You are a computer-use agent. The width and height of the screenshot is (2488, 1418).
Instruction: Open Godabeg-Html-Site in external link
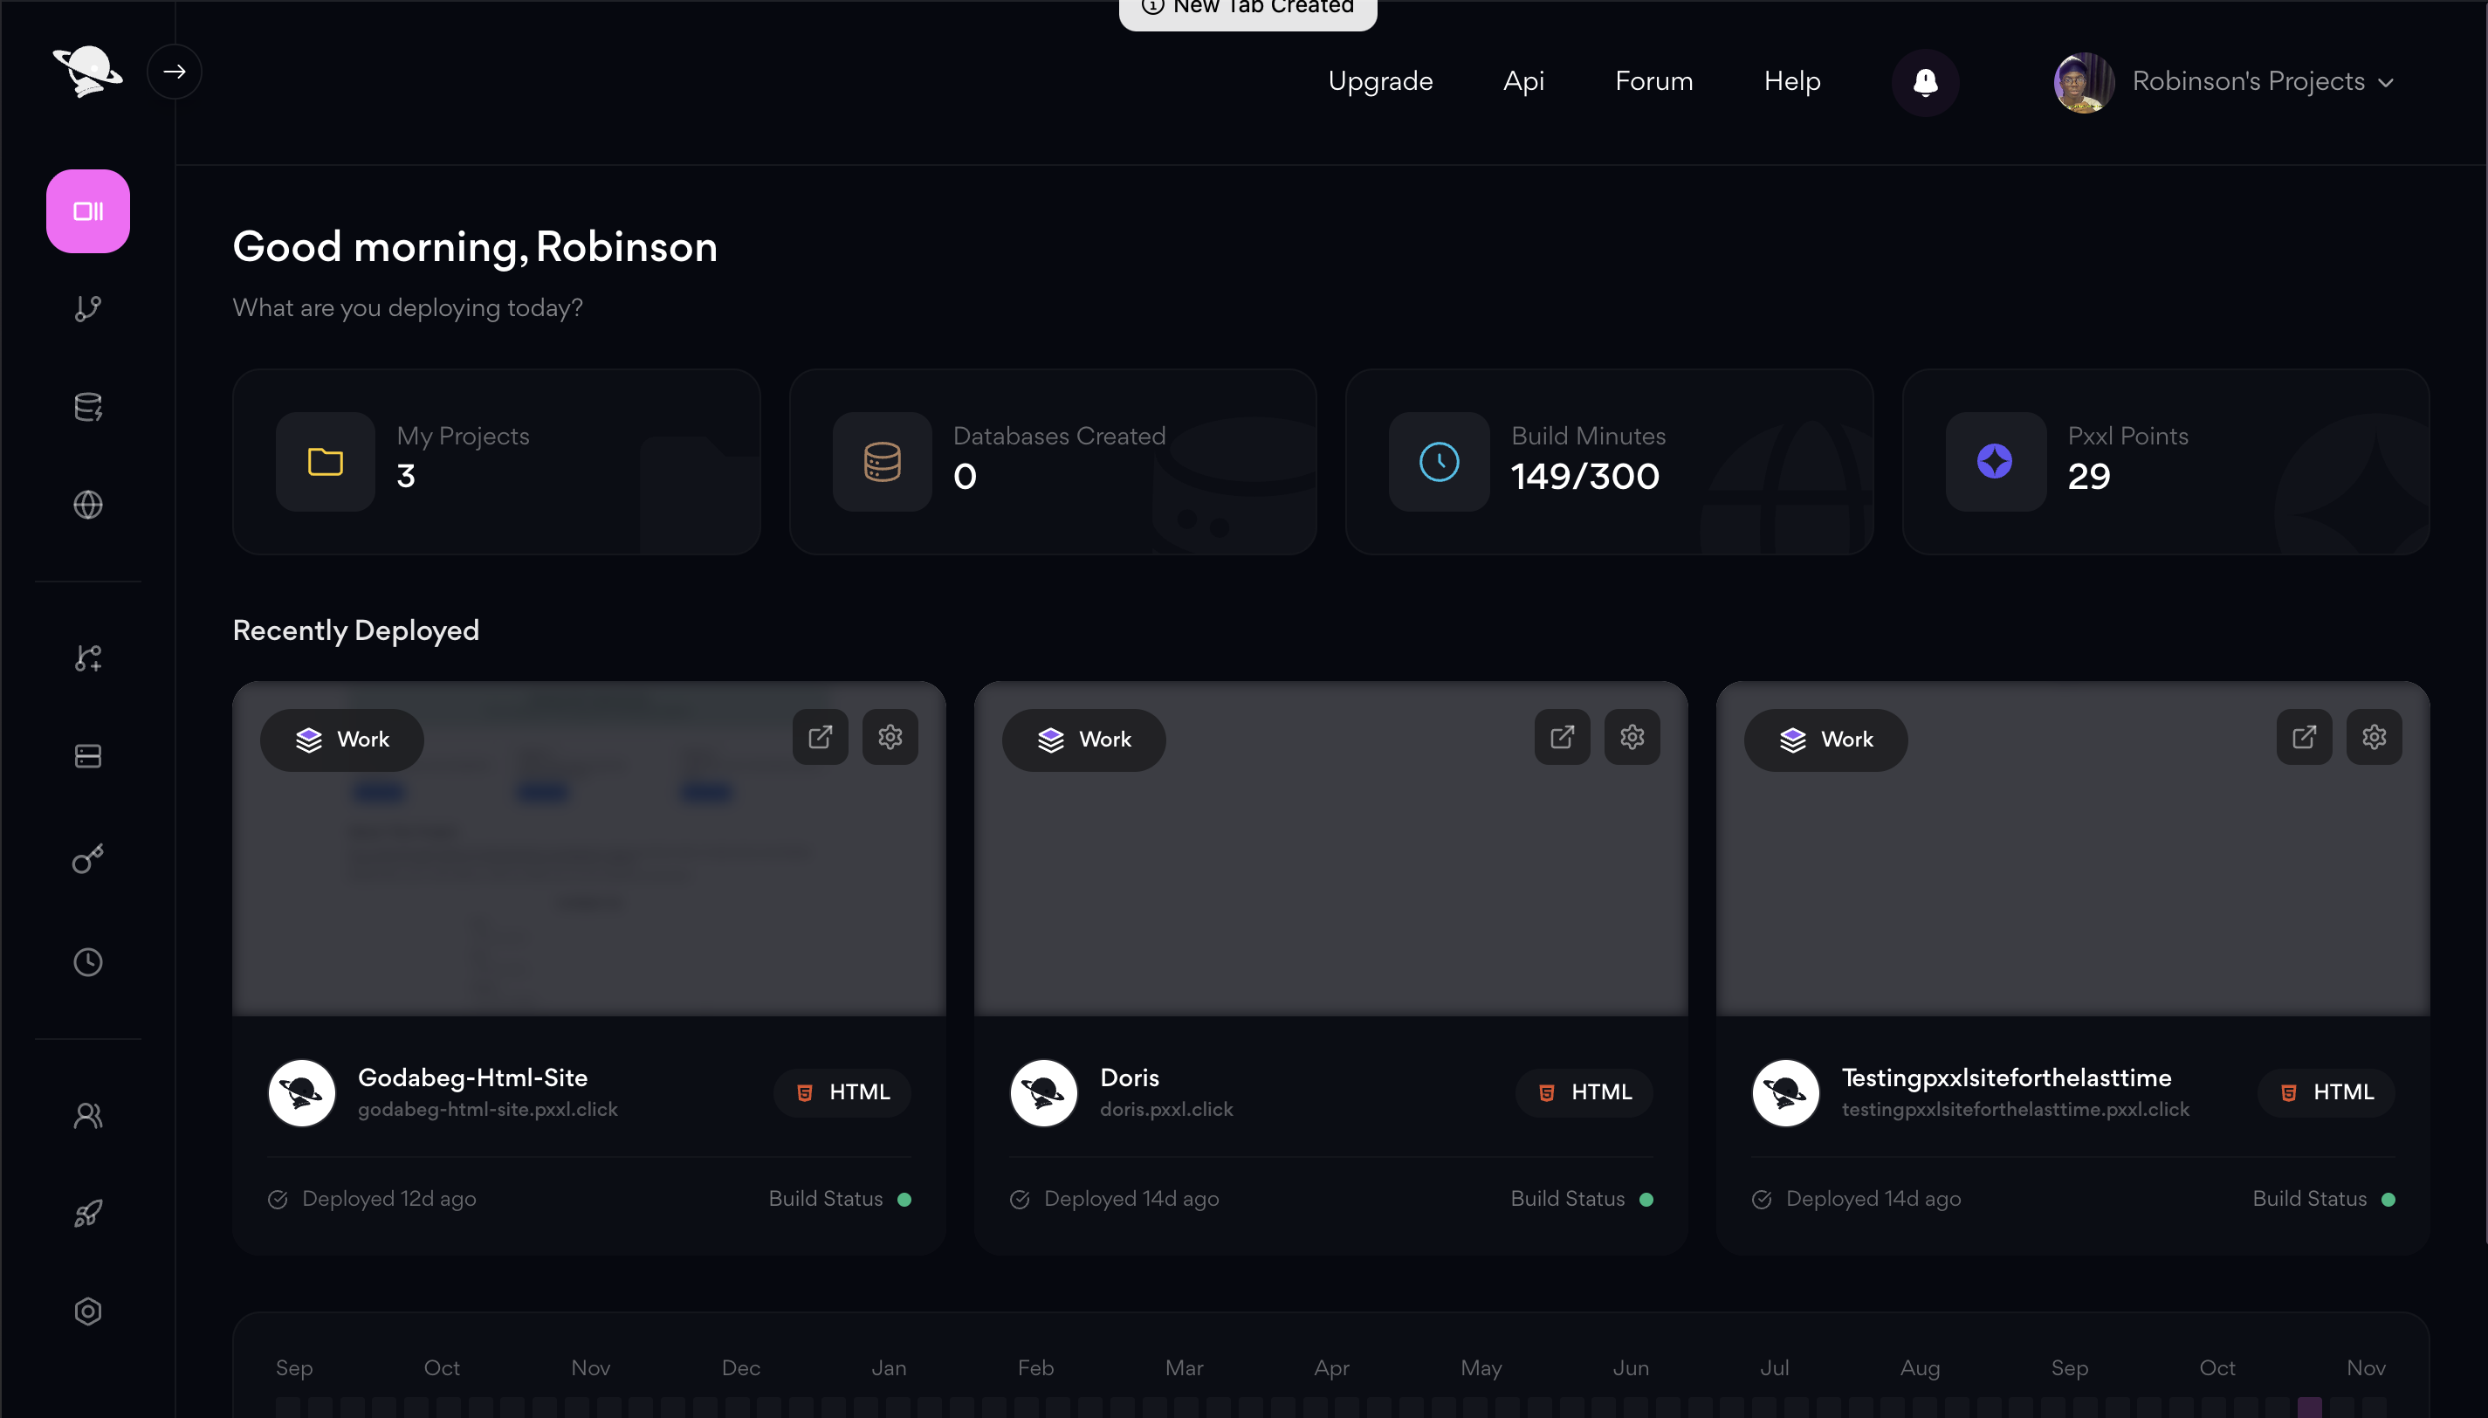[820, 737]
